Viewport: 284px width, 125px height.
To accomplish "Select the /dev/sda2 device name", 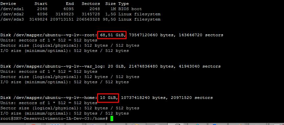I will [x=12, y=14].
